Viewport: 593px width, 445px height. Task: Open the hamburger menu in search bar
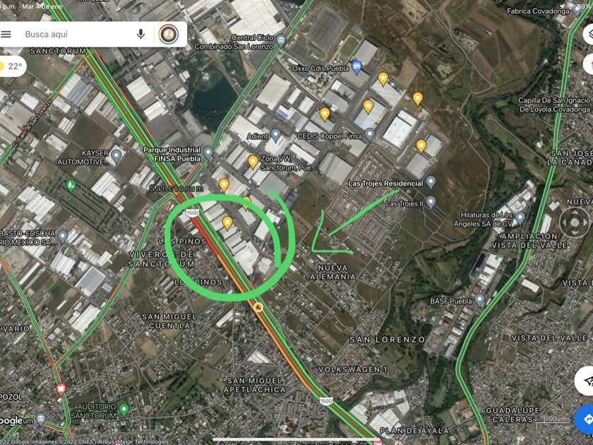6,35
